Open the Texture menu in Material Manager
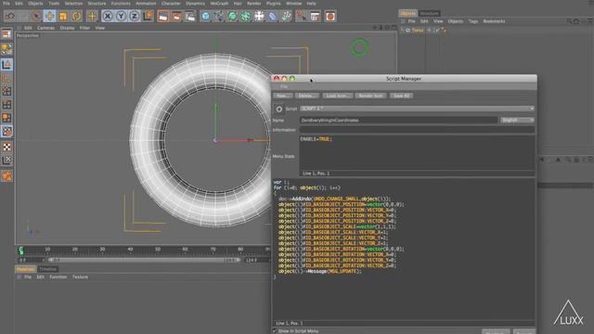The image size is (594, 334). click(80, 277)
